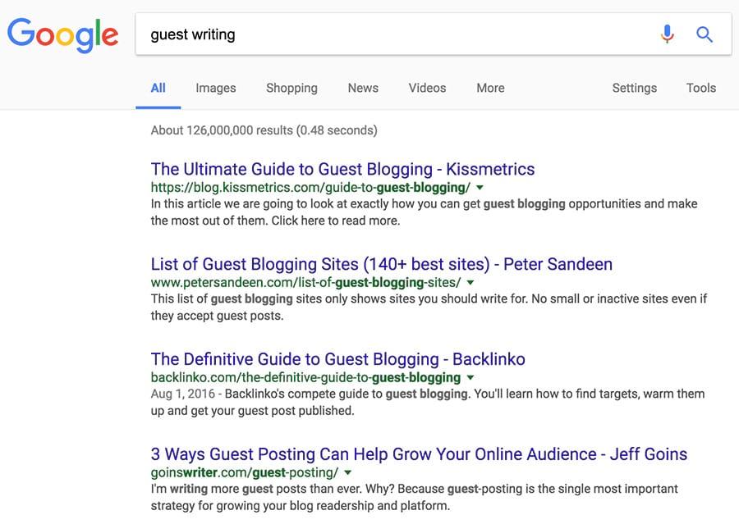Go to the News tab
This screenshot has height=524, width=739.
point(363,88)
